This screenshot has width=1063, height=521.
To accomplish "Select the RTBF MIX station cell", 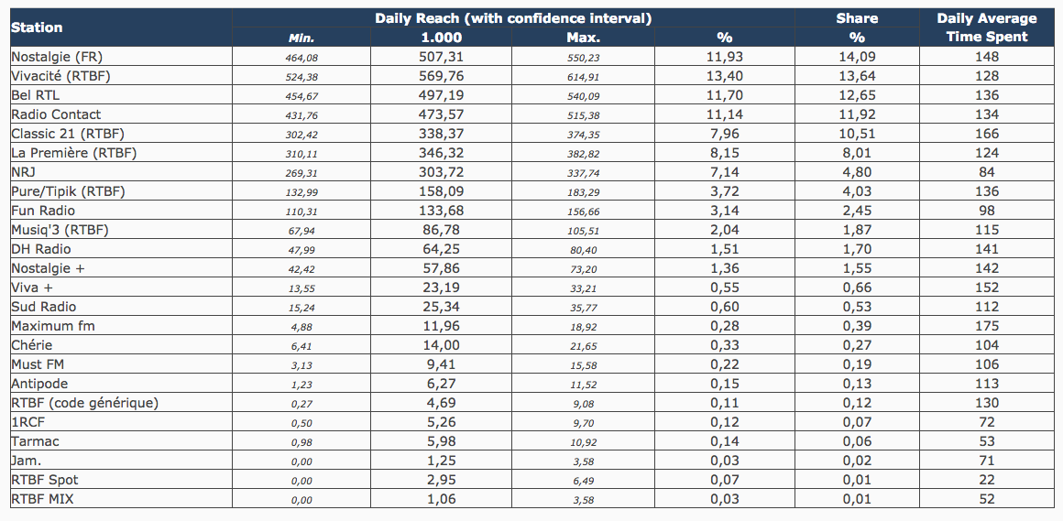I will [41, 499].
